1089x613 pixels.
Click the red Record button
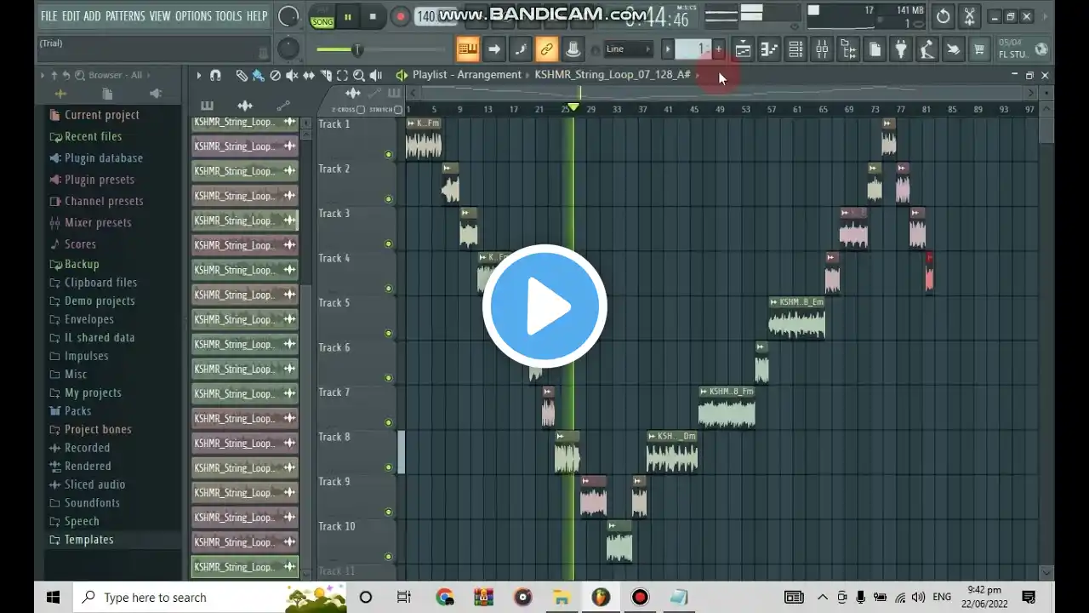click(400, 16)
